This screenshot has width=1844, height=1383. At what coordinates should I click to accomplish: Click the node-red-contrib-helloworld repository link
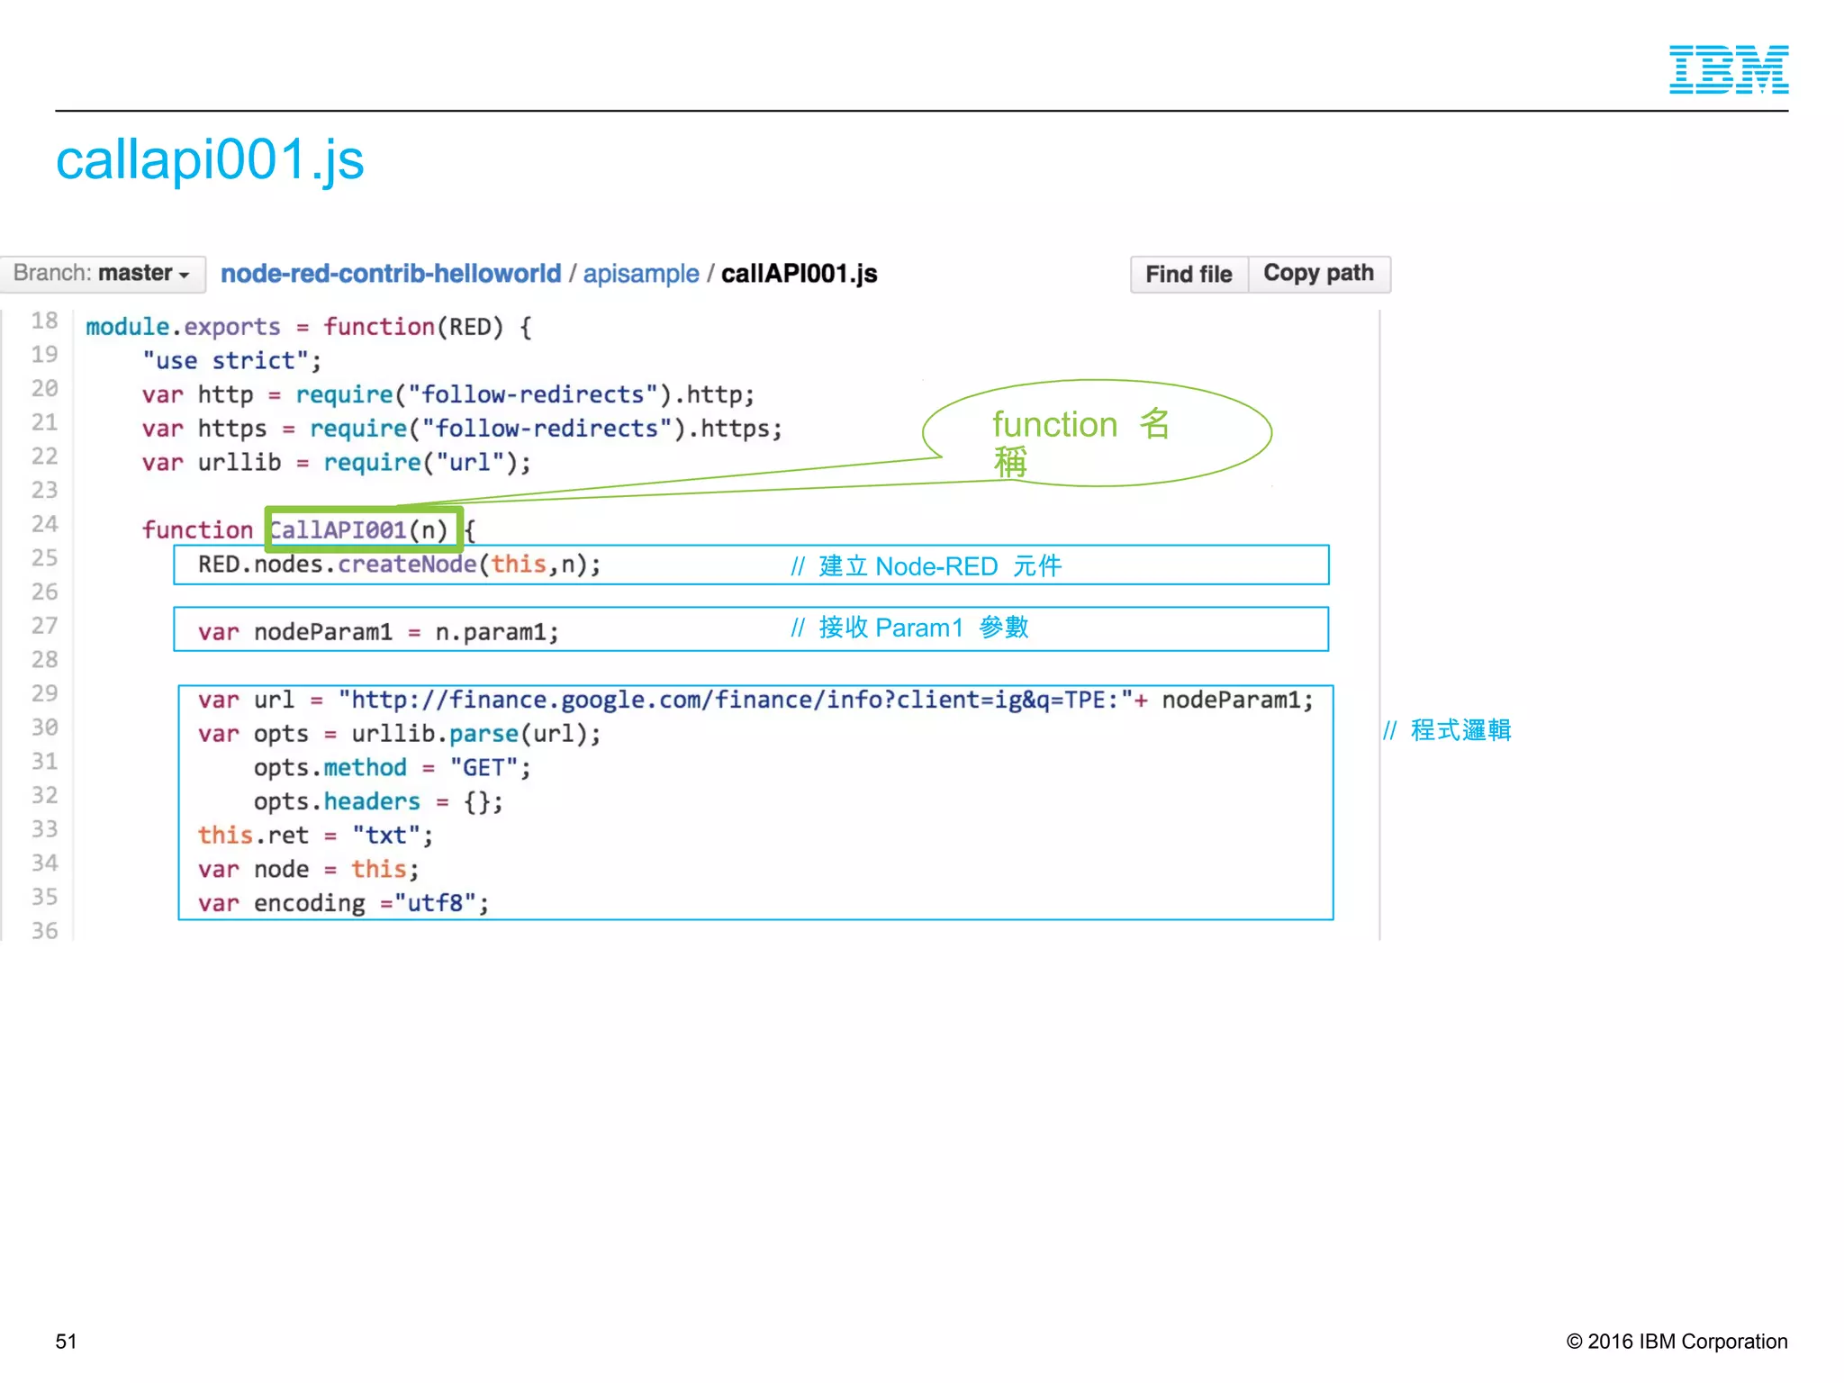click(391, 274)
